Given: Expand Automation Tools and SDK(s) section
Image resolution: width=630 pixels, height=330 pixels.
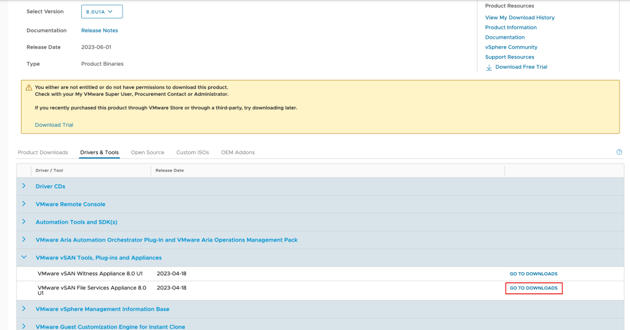Looking at the screenshot, I should pyautogui.click(x=24, y=222).
